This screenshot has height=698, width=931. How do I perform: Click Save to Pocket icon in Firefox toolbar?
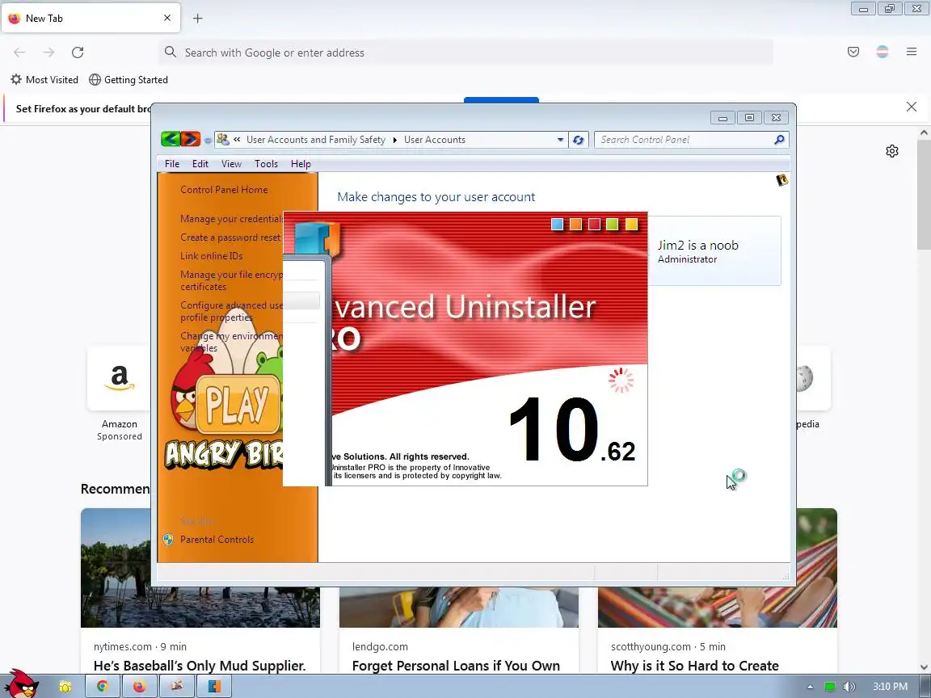coord(853,52)
